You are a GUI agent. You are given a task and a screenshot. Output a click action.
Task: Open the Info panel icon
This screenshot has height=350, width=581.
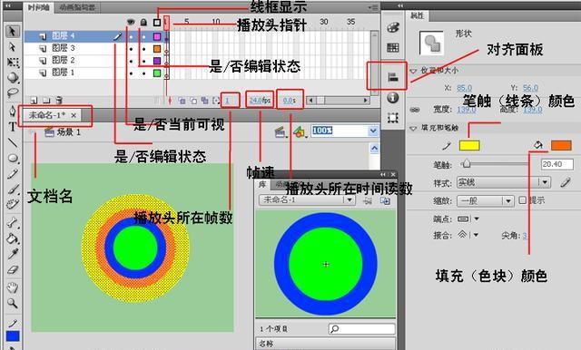point(393,98)
